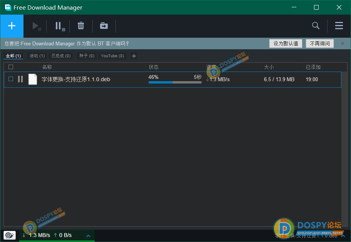Screen dimensions: 351x242
Task: Click the 6.5 / 13.9 MB size value
Action: click(279, 80)
